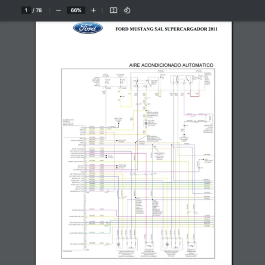265x265 pixels.
Task: Click the current page number field
Action: click(27, 10)
